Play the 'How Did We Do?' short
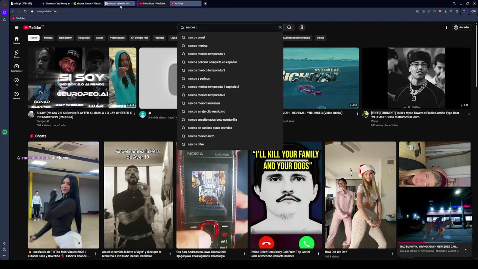The width and height of the screenshot is (478, 269). pos(360,195)
